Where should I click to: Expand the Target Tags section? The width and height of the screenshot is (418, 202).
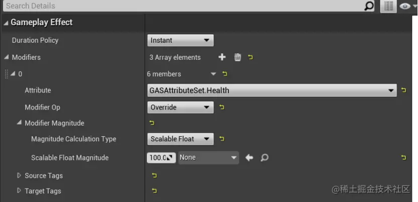[x=19, y=191]
